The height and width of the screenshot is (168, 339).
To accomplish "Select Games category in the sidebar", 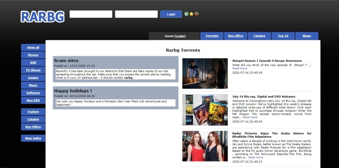I will (x=33, y=78).
